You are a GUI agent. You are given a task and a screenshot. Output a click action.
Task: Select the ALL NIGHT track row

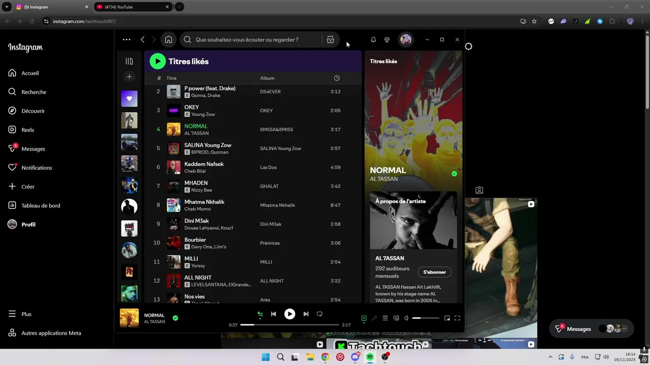[x=253, y=281]
